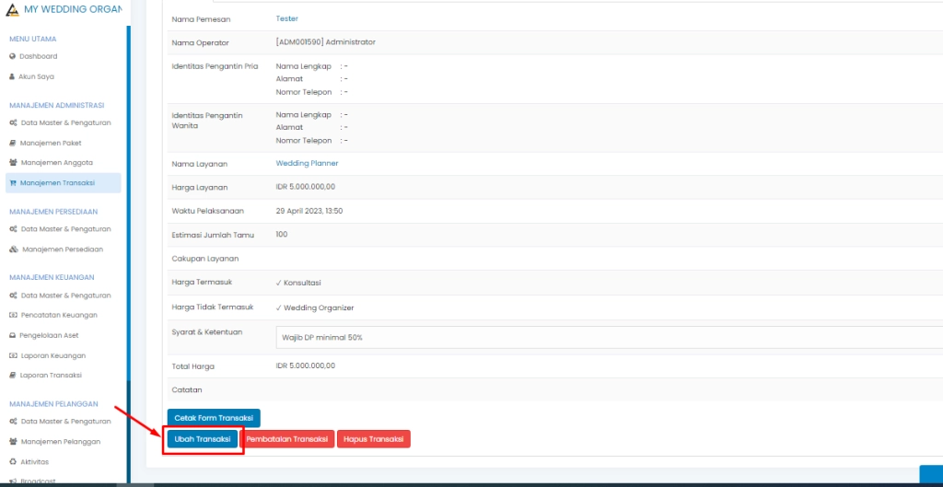Go to Manajemen Paket
The height and width of the screenshot is (487, 943).
click(x=51, y=143)
